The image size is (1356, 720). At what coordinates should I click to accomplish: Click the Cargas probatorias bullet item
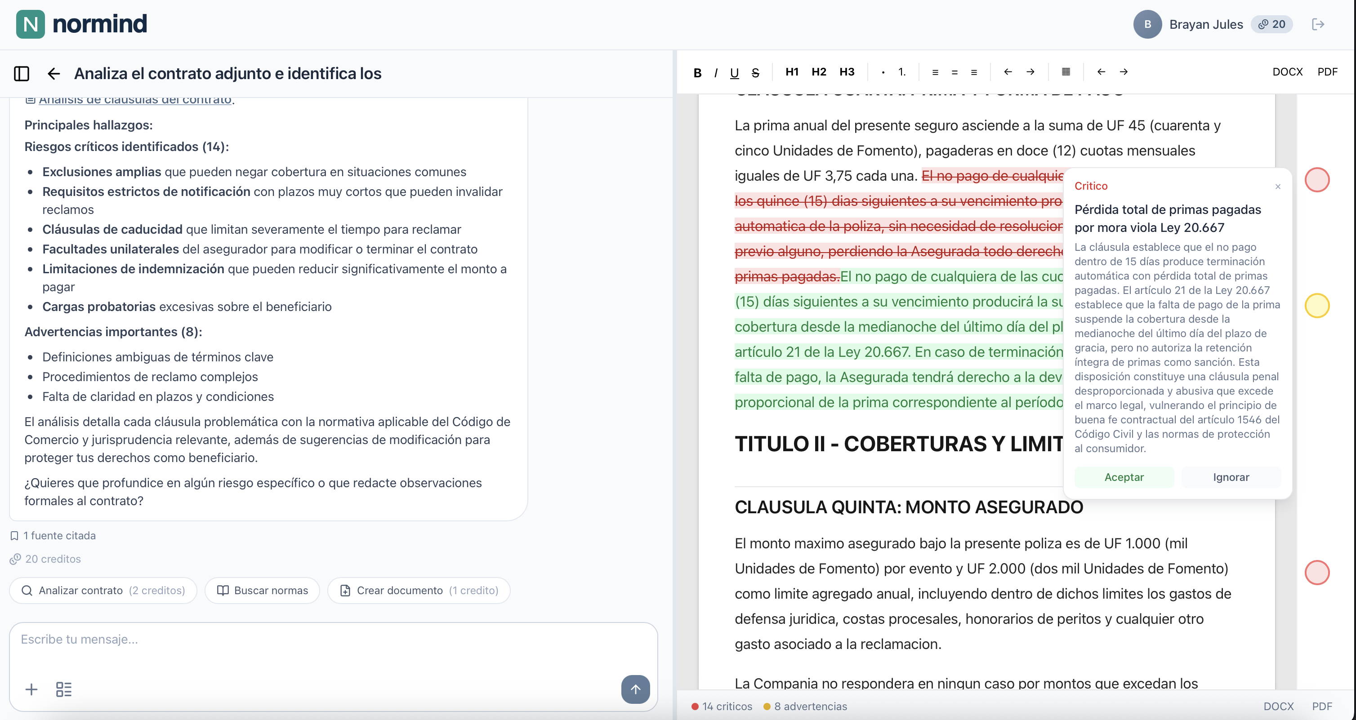point(187,307)
